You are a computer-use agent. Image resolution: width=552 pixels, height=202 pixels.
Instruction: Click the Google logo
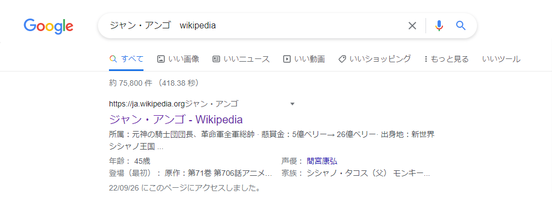click(48, 26)
